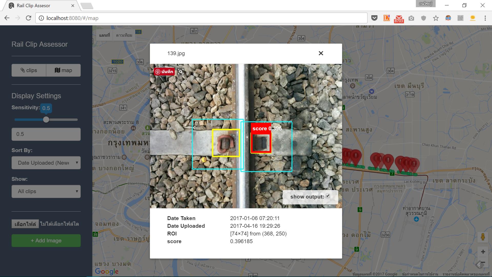Select the แผนที่ map view tab
Screen dimensions: 492x277
pos(104,35)
